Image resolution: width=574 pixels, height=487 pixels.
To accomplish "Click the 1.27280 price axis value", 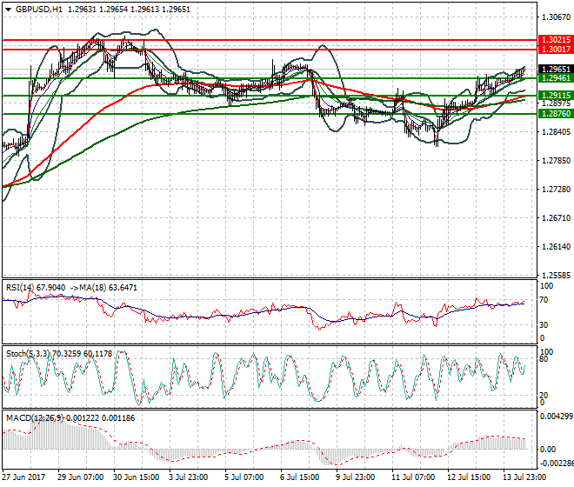I will coord(556,190).
